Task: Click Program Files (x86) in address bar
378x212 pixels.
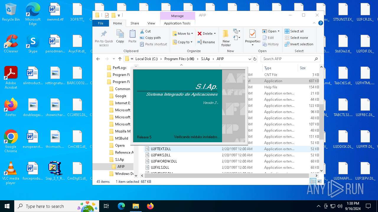Action: tap(179, 59)
